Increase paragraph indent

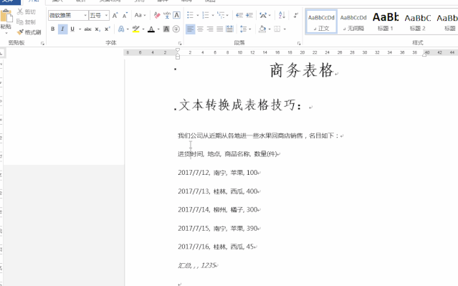(249, 15)
